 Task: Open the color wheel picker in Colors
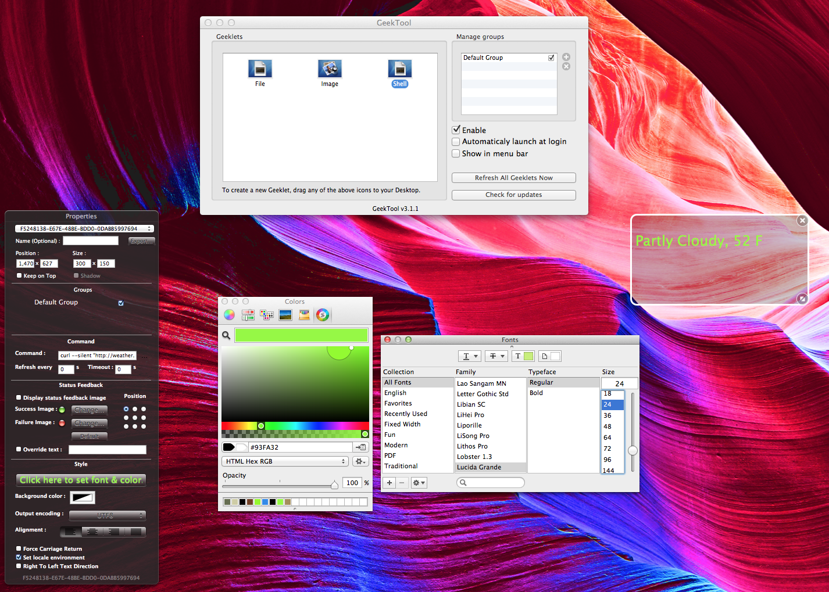[230, 315]
